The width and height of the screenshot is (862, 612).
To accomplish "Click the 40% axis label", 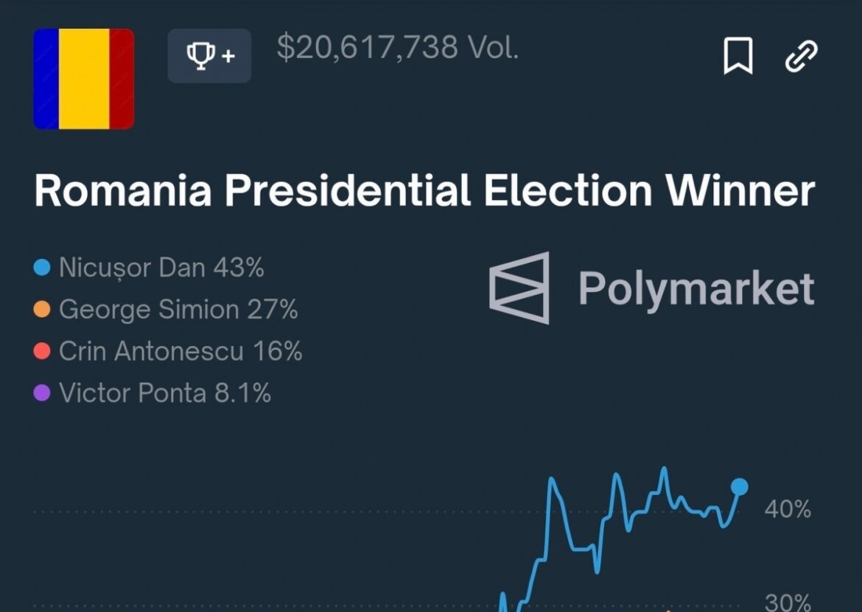I will click(788, 509).
